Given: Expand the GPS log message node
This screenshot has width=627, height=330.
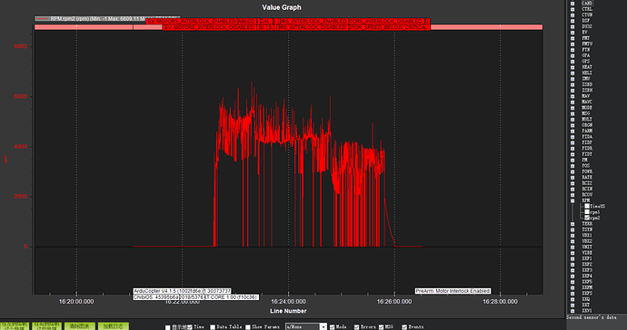Looking at the screenshot, I should pos(572,61).
